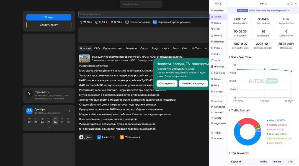Open headline about Путин and налогов
This screenshot has height=166, width=299.
point(119,95)
